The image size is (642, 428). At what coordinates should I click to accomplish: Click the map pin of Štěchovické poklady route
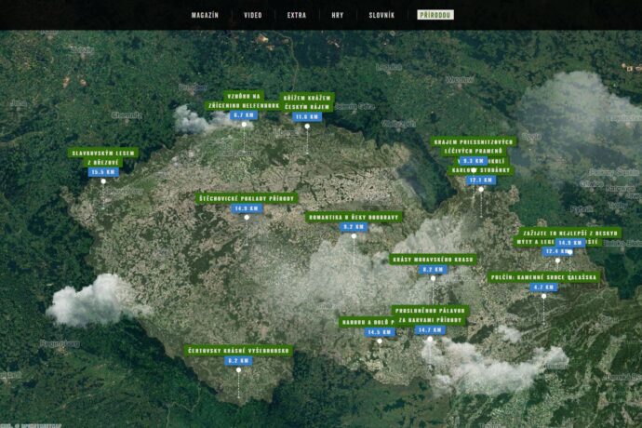tap(247, 218)
